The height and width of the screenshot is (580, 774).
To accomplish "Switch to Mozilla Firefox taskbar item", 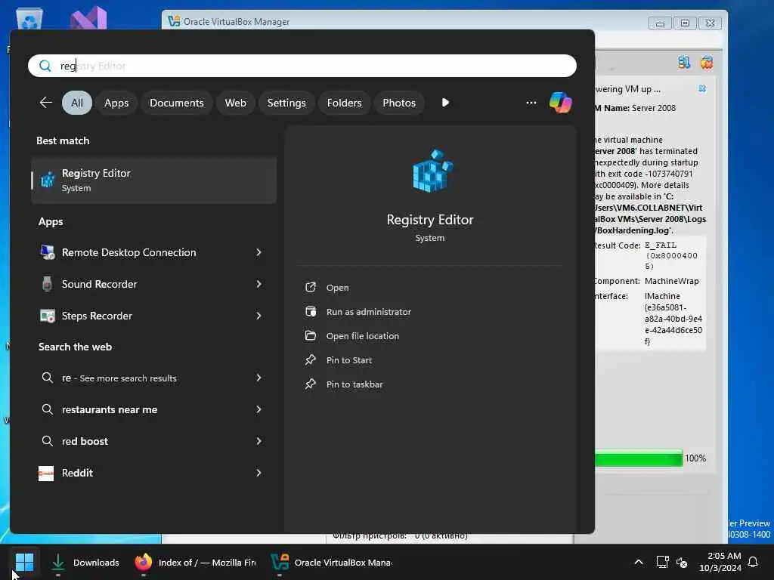I will tap(196, 562).
